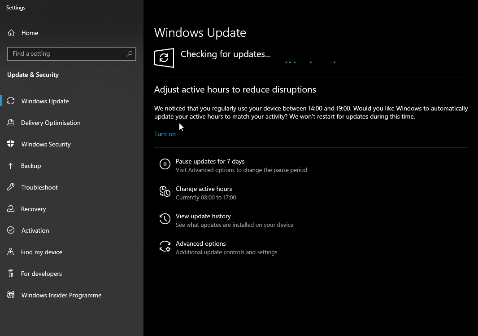Open Delivery Optimisation via its icon

point(11,122)
